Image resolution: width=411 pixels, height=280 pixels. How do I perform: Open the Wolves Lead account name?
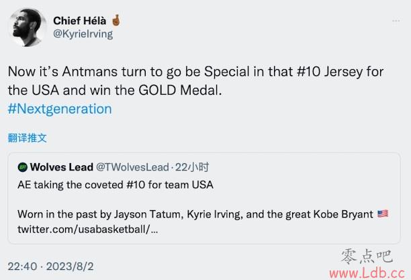point(62,167)
